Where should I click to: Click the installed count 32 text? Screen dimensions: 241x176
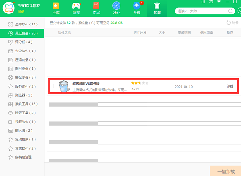(x=69, y=23)
